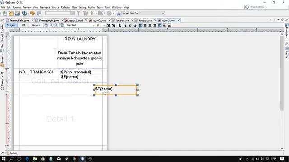Image resolution: width=289 pixels, height=162 pixels.
Task: Open the Windows Start menu
Action: 4,159
